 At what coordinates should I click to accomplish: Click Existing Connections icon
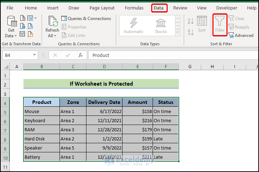(30, 34)
